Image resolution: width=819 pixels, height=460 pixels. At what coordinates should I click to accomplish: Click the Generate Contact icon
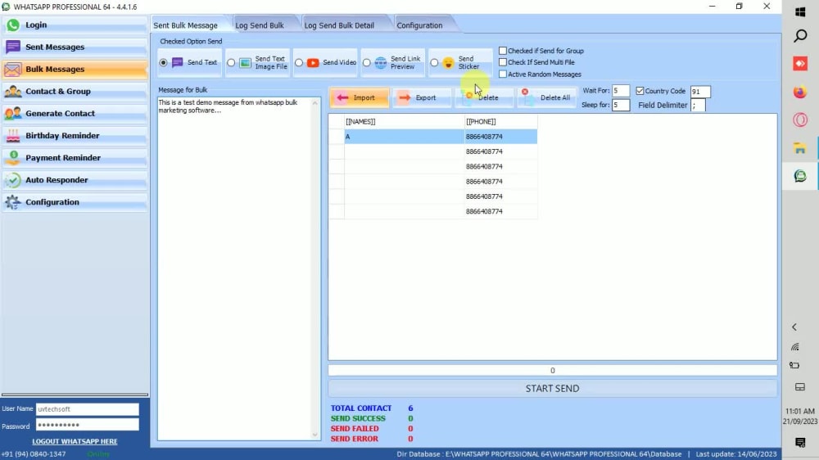click(x=13, y=113)
